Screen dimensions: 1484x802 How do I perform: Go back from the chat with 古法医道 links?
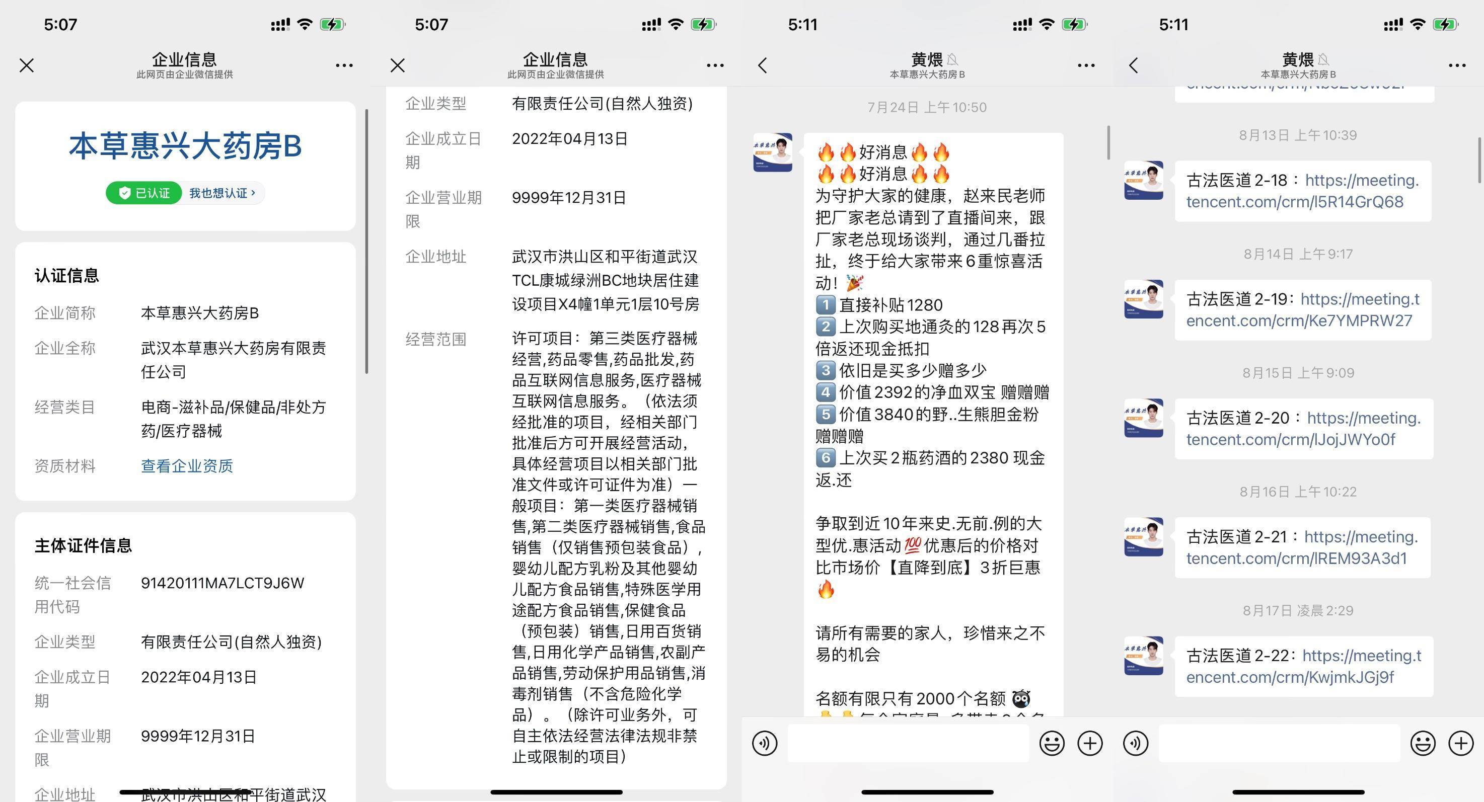pos(1134,65)
